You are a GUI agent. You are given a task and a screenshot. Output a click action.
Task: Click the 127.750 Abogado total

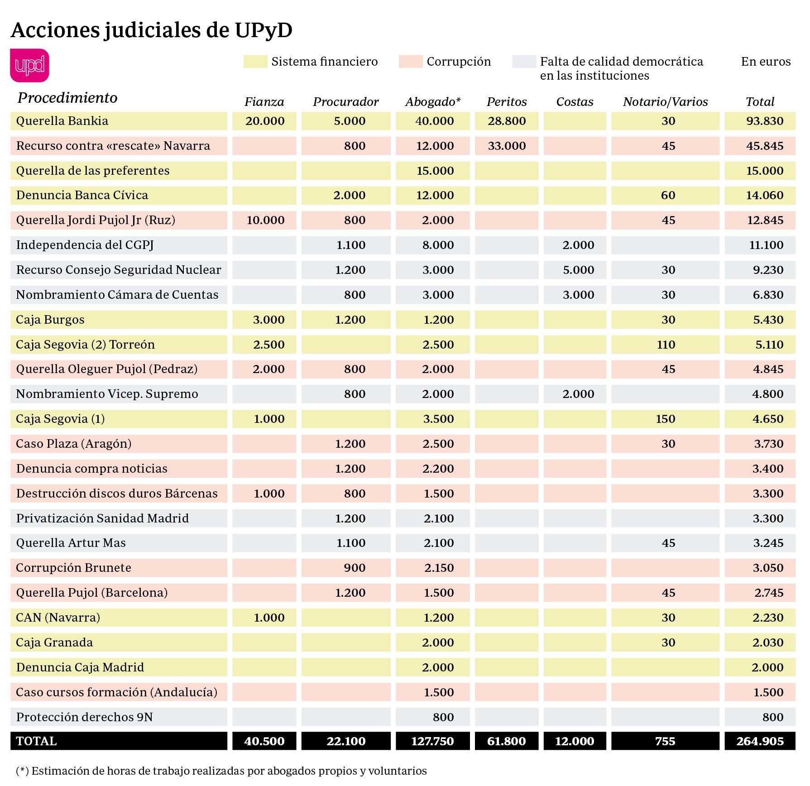[432, 741]
